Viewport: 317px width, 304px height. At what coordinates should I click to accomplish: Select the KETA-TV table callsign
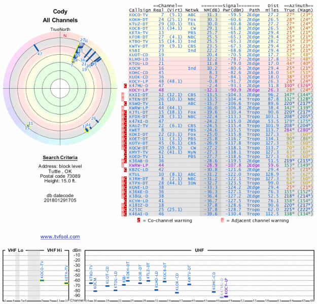pyautogui.click(x=138, y=33)
